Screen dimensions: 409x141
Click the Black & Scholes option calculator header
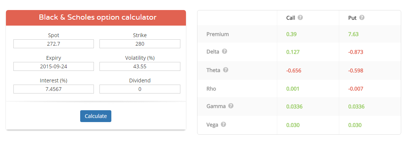96,18
